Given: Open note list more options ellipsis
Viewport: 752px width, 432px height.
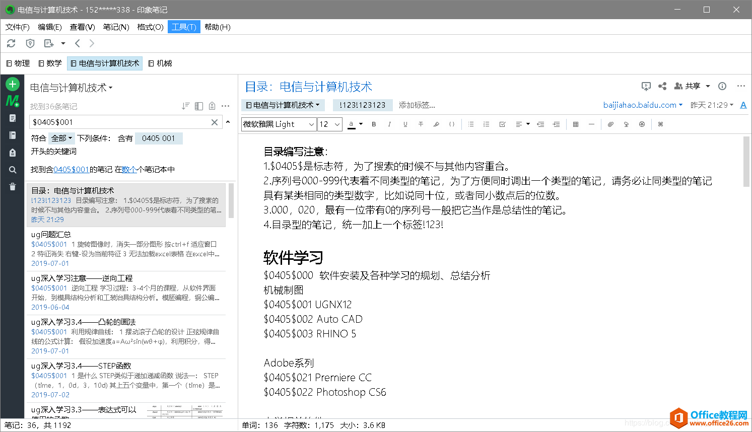Looking at the screenshot, I should point(225,106).
